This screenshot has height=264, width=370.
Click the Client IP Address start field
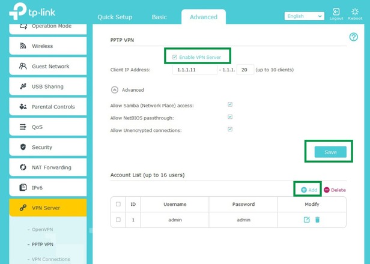195,70
